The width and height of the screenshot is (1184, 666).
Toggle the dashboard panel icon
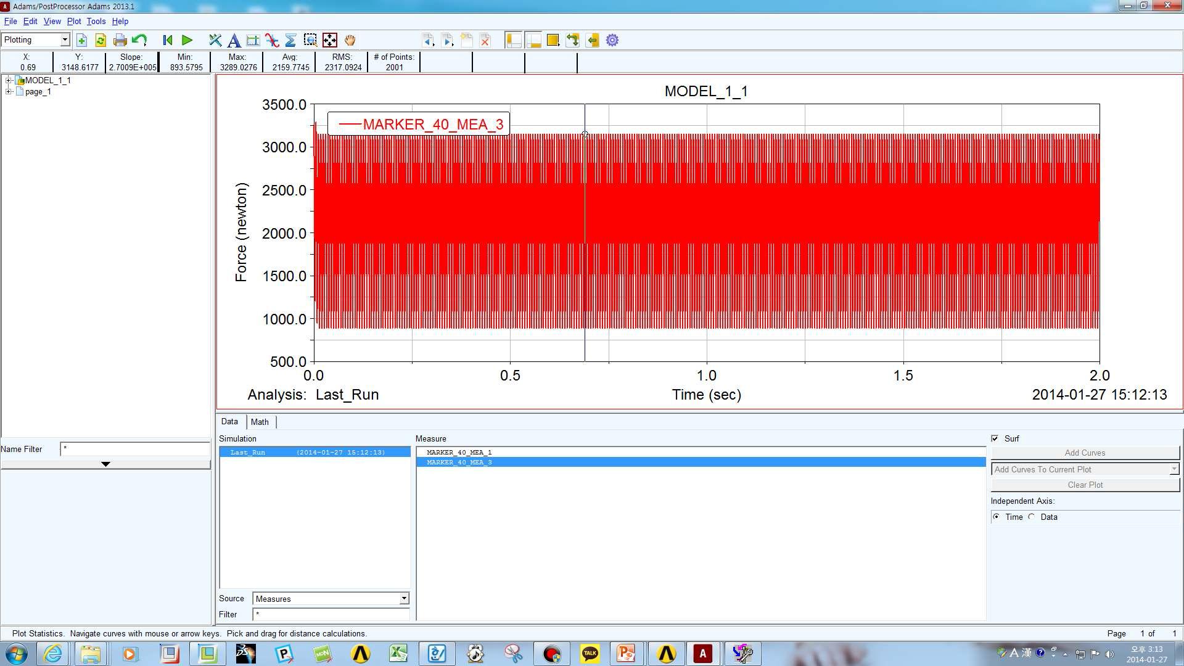coord(533,41)
